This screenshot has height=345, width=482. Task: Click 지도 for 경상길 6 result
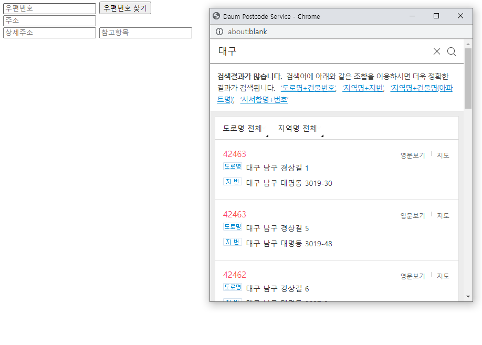443,276
